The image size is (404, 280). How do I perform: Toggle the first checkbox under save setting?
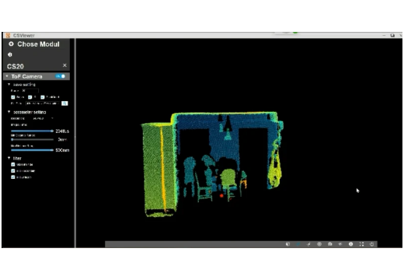click(13, 97)
